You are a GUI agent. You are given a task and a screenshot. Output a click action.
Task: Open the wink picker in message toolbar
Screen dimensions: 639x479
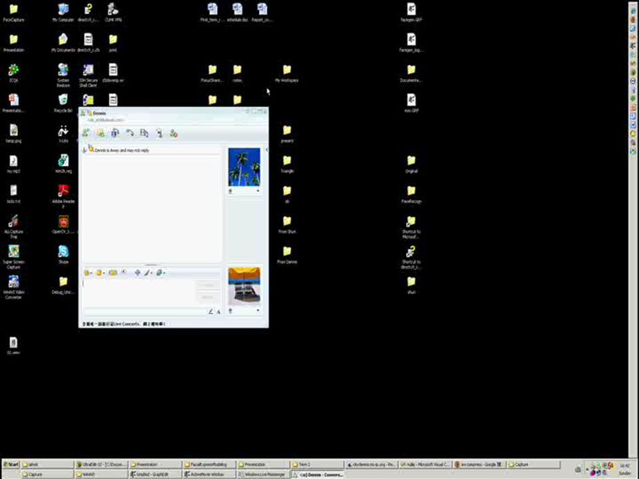click(x=99, y=273)
